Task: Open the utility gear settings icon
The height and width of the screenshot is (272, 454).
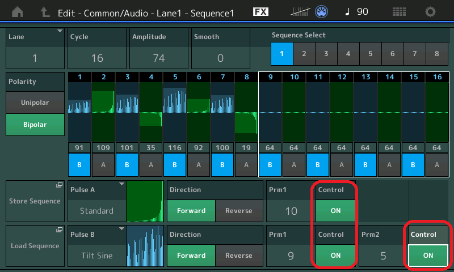Action: tap(431, 12)
